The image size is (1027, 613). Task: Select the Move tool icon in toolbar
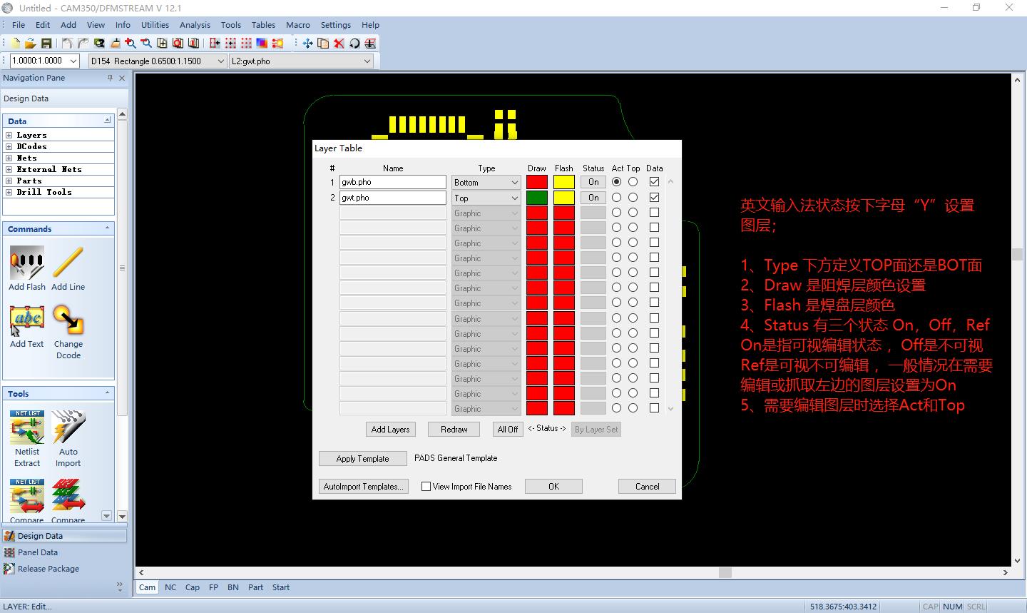(307, 44)
